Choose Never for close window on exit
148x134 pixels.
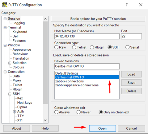pyautogui.click(x=78, y=112)
